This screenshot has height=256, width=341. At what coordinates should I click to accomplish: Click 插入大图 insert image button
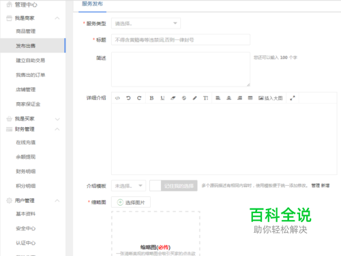(271, 98)
